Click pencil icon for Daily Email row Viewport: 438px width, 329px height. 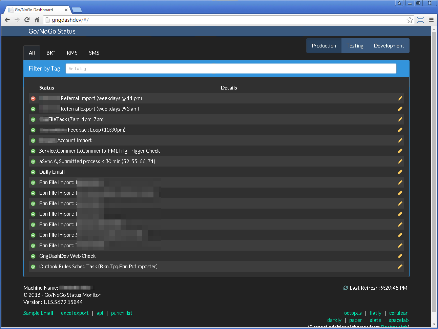click(400, 172)
